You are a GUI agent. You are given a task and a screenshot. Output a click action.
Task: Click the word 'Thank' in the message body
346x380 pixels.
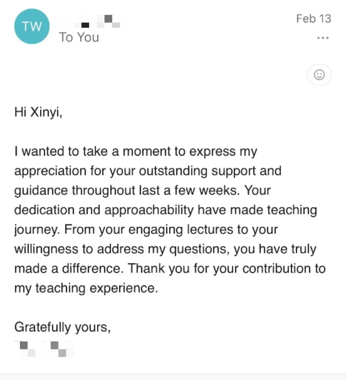coord(146,269)
